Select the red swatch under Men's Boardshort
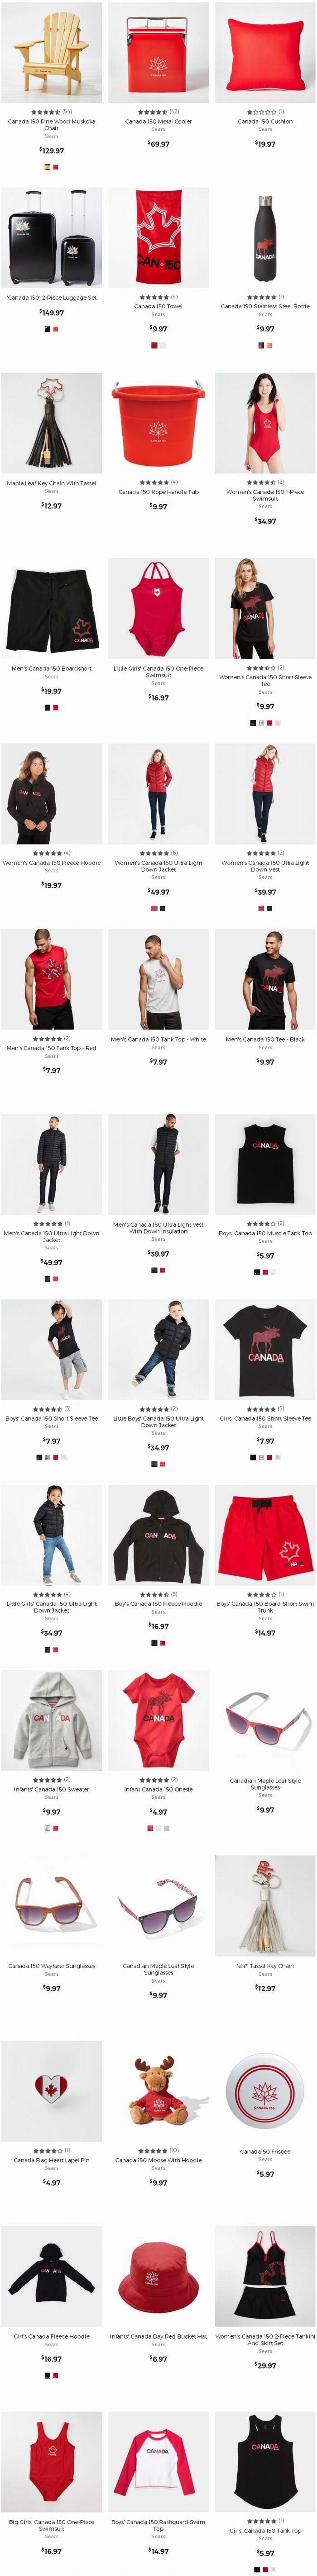Screen dimensions: 317x2576 click(x=56, y=707)
